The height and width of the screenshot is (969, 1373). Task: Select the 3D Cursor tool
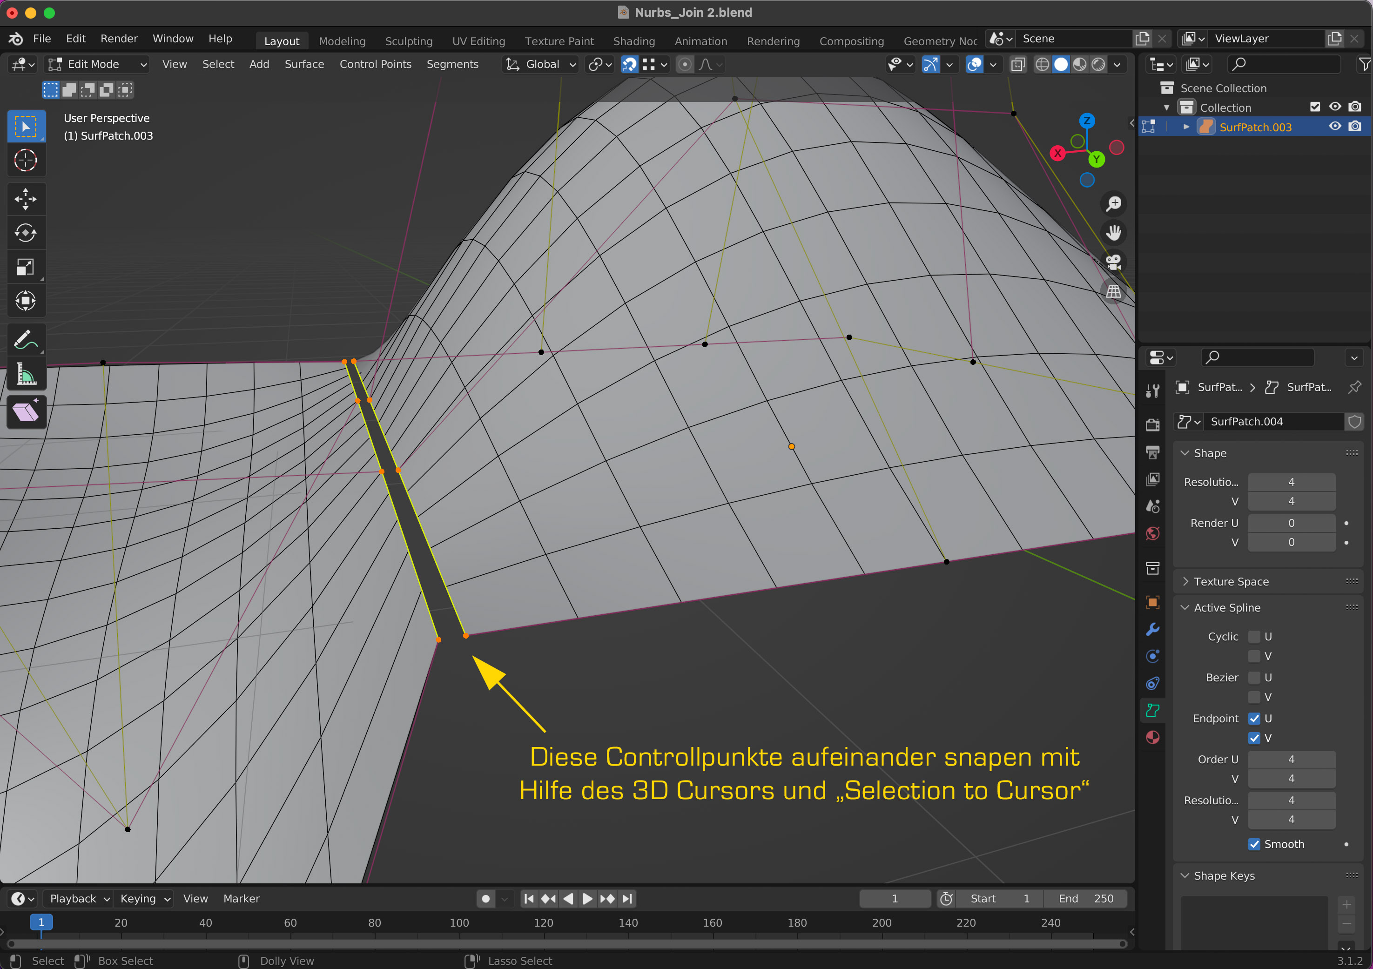click(x=25, y=160)
